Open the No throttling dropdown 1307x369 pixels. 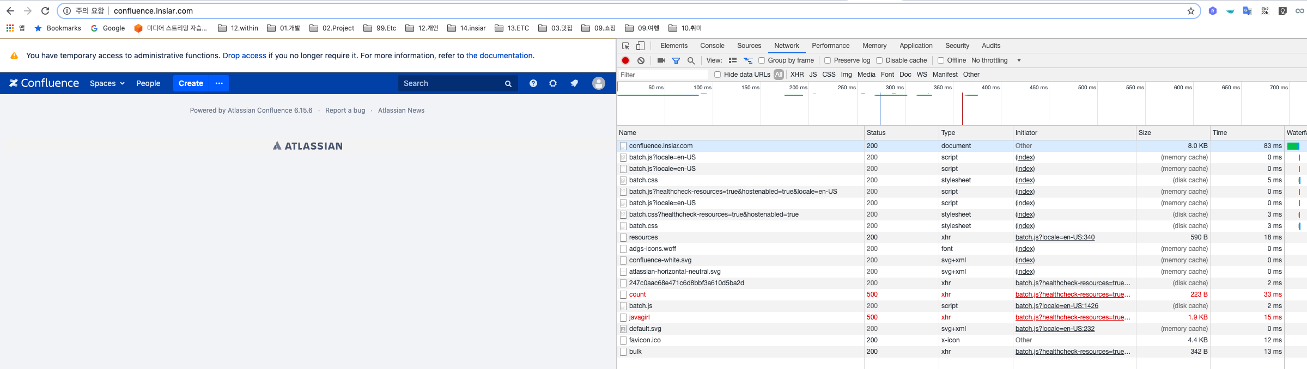pos(996,60)
